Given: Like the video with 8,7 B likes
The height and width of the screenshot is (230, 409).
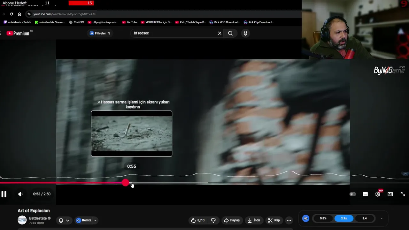Looking at the screenshot, I should [x=198, y=220].
